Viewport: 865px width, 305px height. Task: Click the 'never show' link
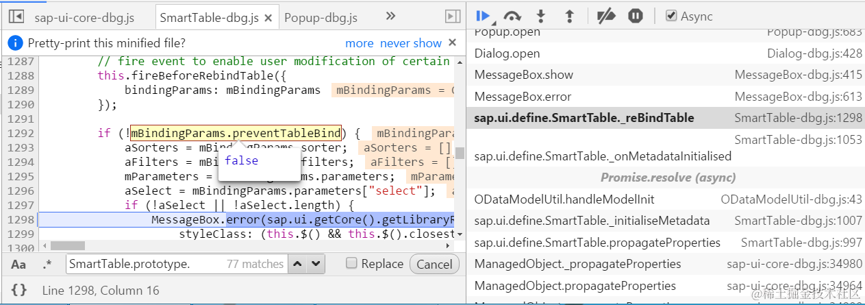click(411, 43)
